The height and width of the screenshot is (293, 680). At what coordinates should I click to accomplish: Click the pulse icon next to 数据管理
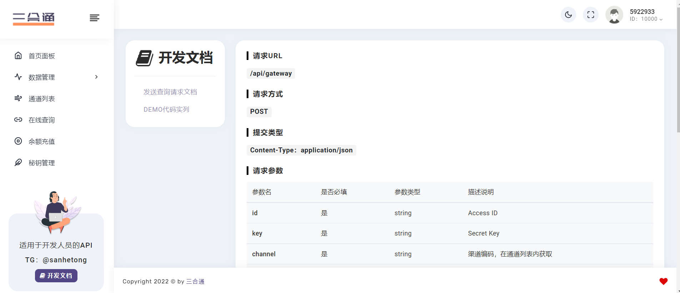(x=18, y=77)
